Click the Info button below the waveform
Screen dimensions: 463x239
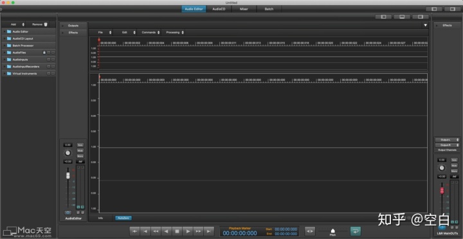click(x=100, y=218)
